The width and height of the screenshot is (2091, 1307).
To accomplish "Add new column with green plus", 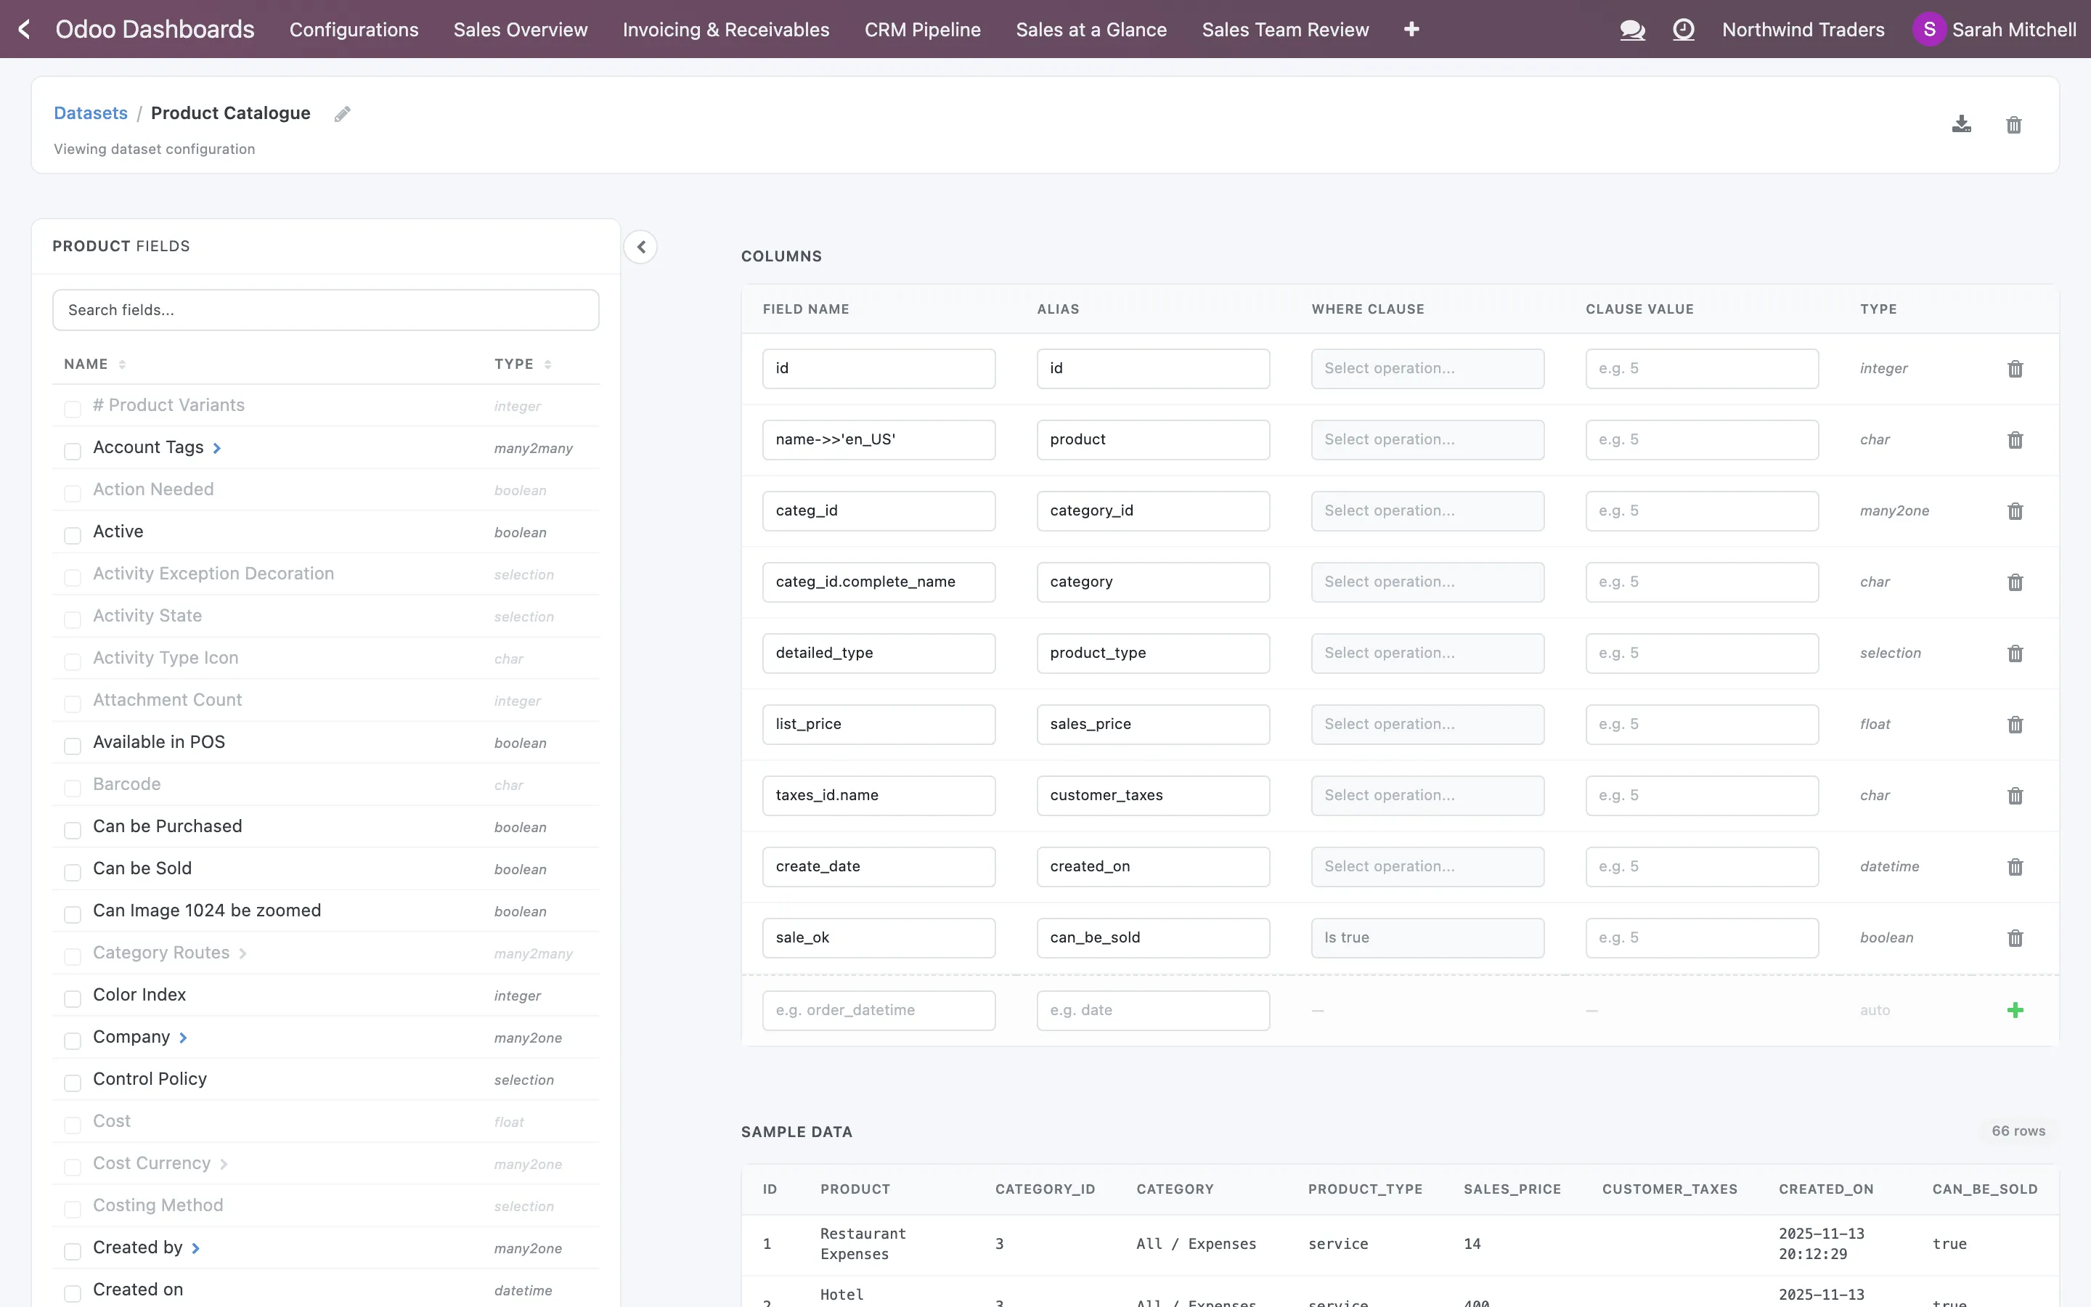I will tap(2015, 1009).
